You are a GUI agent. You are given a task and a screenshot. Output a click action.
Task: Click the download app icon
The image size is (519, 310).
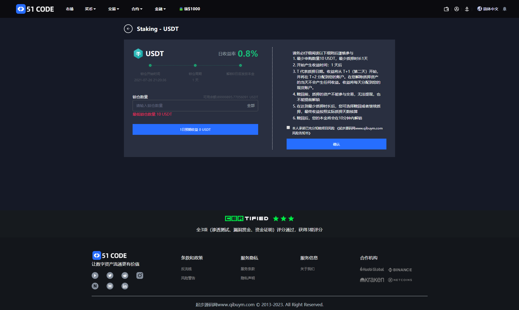coord(467,9)
